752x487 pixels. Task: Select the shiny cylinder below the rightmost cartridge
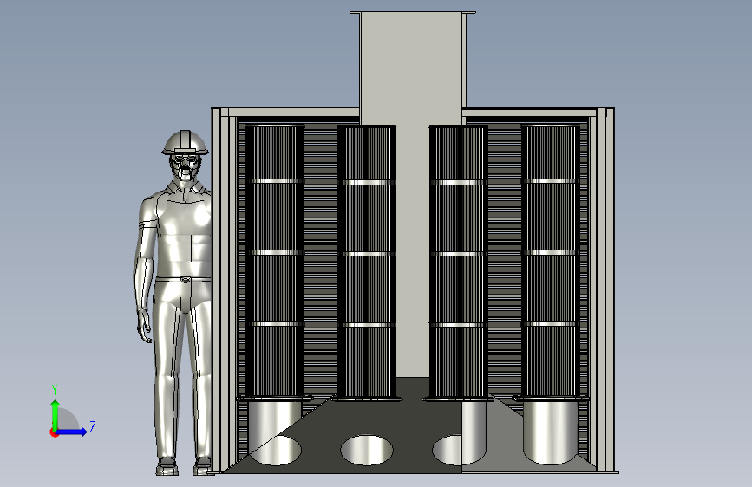(x=550, y=432)
